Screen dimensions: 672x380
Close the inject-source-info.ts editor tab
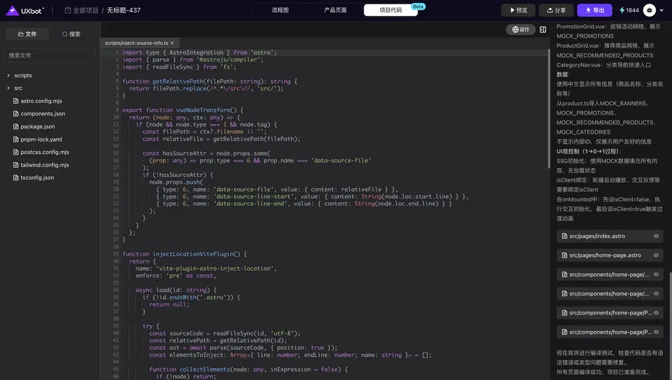(173, 43)
